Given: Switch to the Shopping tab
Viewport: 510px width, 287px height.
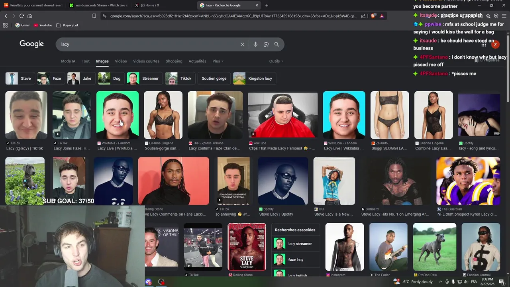Looking at the screenshot, I should [x=174, y=61].
